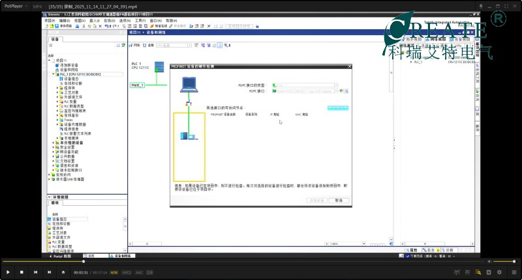Click the 网络 button in network toolbar
This screenshot has width=522, height=280.
(x=134, y=45)
